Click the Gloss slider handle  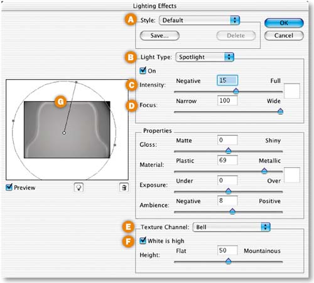pos(229,151)
